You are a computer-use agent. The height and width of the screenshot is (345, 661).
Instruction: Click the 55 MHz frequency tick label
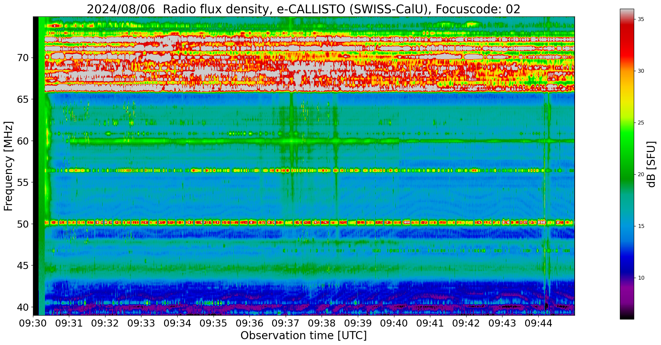click(x=23, y=182)
